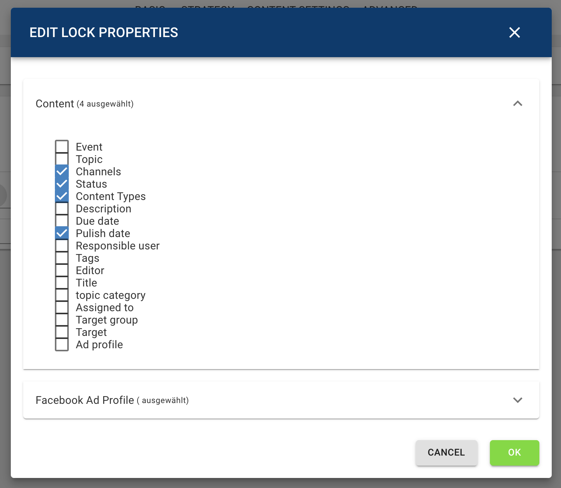Disable the Status checkbox

coord(62,184)
